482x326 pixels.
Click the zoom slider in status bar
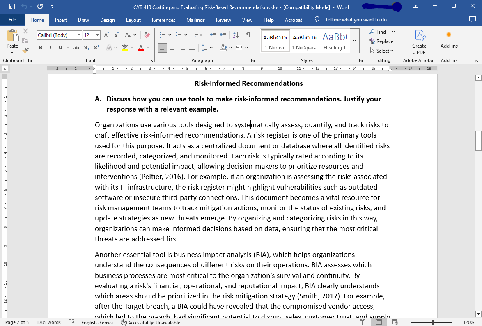pyautogui.click(x=433, y=322)
